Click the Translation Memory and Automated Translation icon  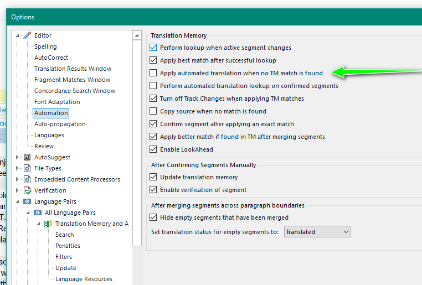click(48, 224)
